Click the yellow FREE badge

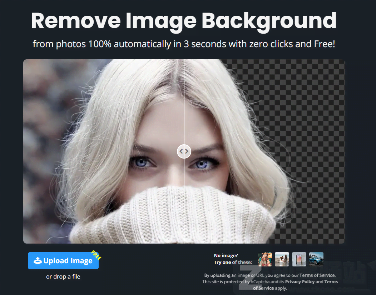click(x=96, y=255)
